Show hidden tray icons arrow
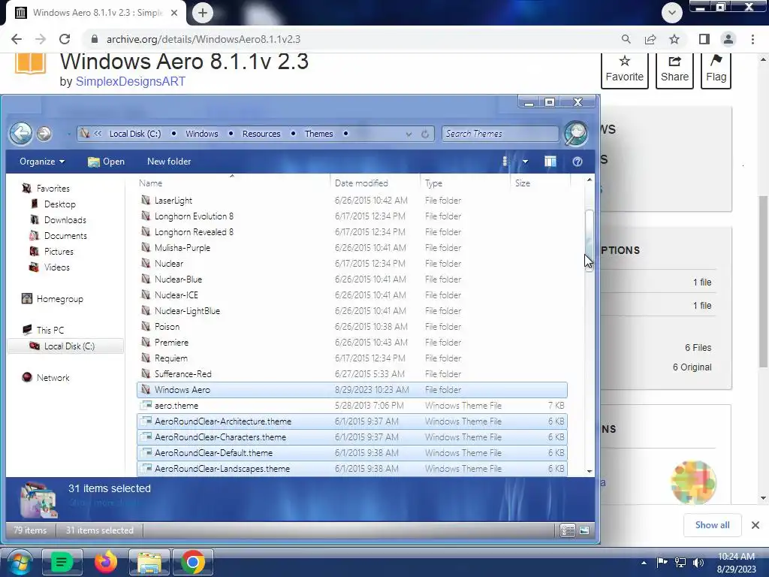 click(644, 563)
